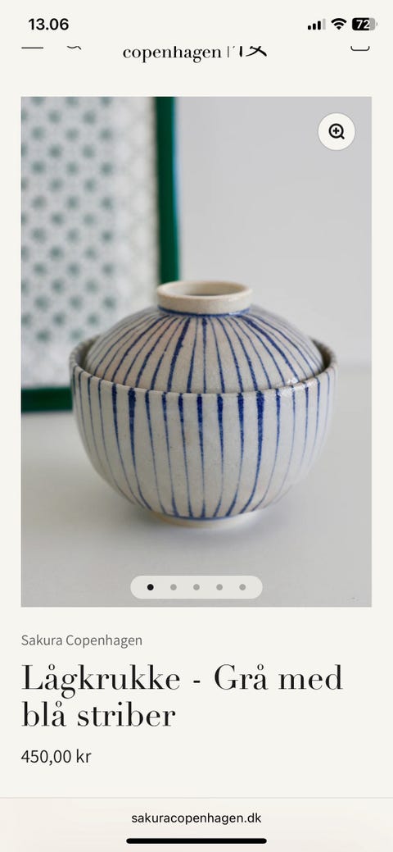Select the first carousel dot
This screenshot has height=852, width=393.
151,587
